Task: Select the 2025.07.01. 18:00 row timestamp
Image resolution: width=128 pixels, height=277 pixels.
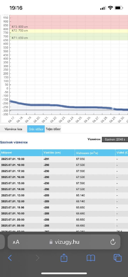Action: point(13,165)
